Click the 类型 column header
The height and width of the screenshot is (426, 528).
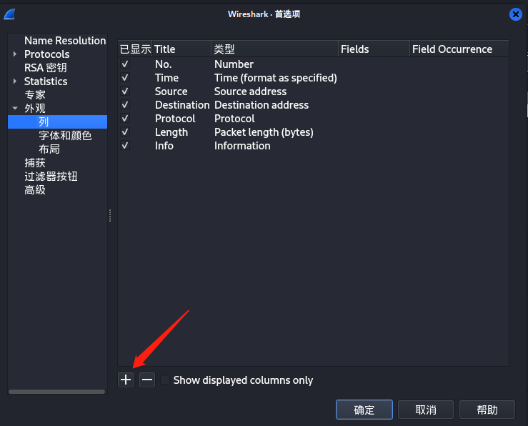275,49
